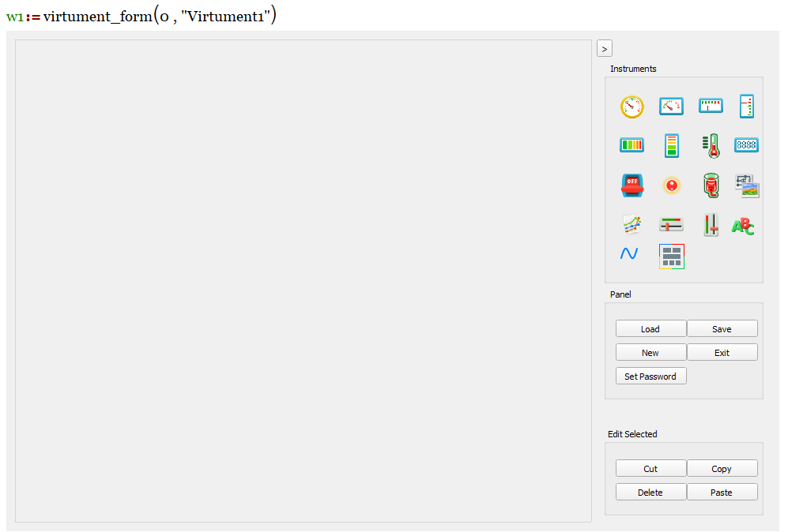The height and width of the screenshot is (532, 788).
Task: Select the vertical slider instrument icon
Action: (711, 225)
